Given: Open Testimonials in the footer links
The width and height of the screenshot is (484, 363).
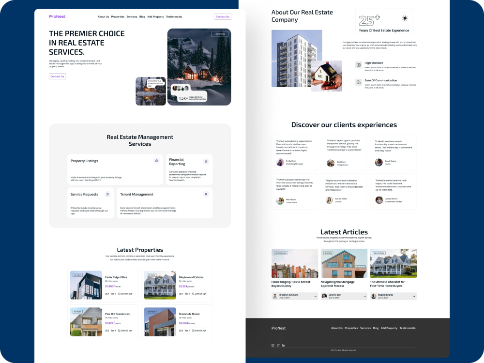Looking at the screenshot, I should tap(408, 328).
